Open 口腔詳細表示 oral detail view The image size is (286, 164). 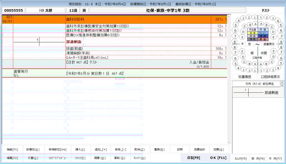point(270,77)
